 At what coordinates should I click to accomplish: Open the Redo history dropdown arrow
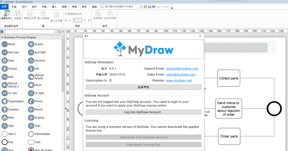click(x=169, y=7)
